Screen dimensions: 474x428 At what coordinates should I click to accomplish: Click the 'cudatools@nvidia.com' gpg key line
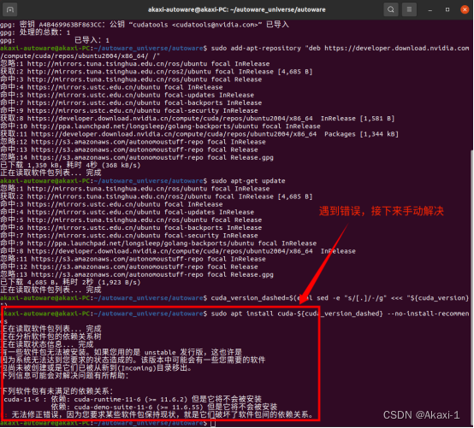pos(145,25)
